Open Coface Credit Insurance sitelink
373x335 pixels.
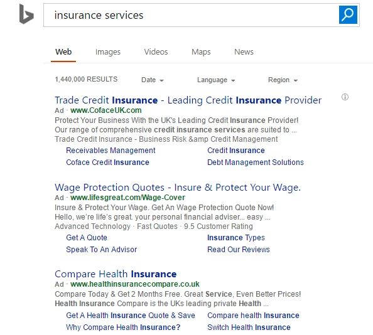pyautogui.click(x=107, y=162)
